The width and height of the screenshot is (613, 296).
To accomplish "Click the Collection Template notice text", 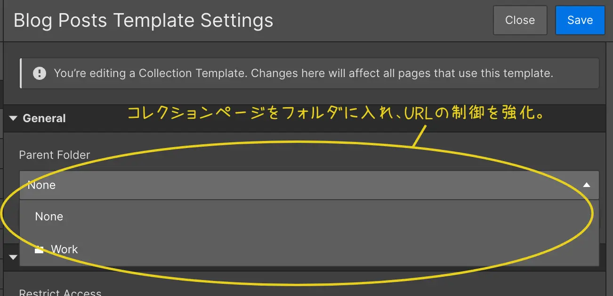I will tap(303, 73).
